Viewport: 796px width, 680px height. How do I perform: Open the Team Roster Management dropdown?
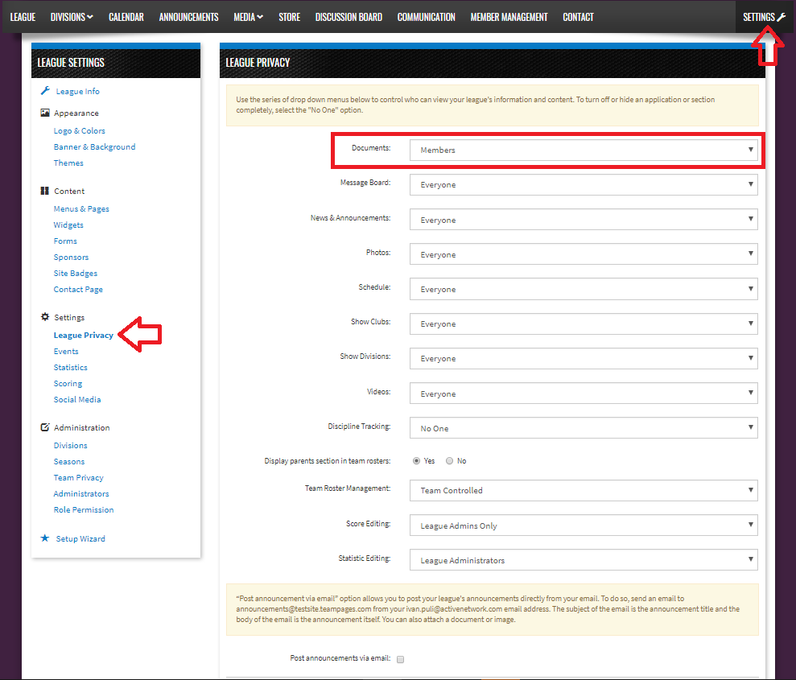584,490
